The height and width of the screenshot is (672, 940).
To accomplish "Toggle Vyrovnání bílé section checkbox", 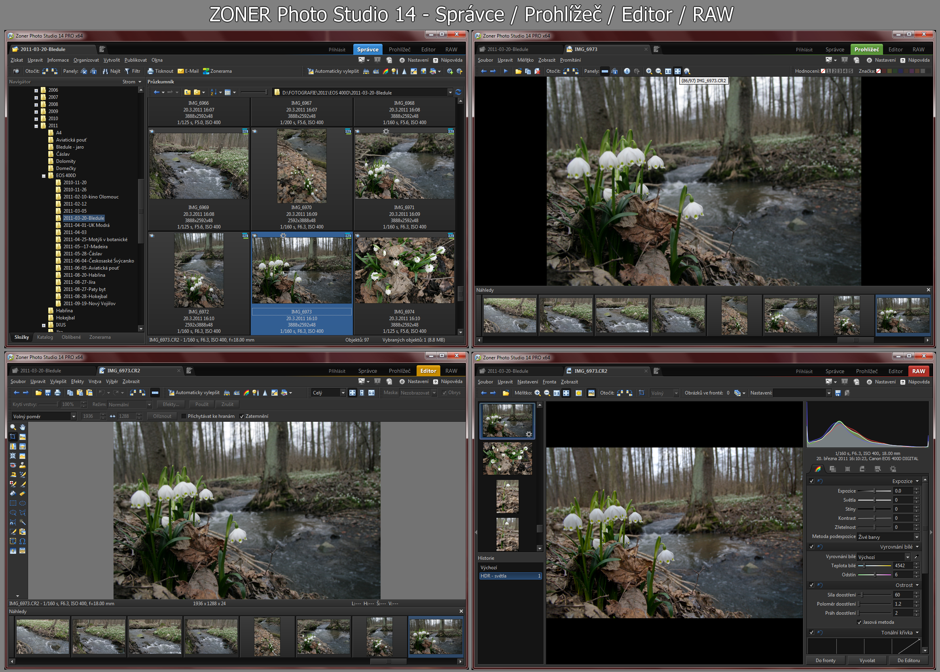I will tap(812, 547).
